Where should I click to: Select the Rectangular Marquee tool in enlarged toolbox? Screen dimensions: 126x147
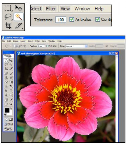8,8
